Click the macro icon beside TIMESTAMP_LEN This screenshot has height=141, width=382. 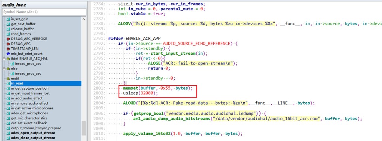point(8,49)
